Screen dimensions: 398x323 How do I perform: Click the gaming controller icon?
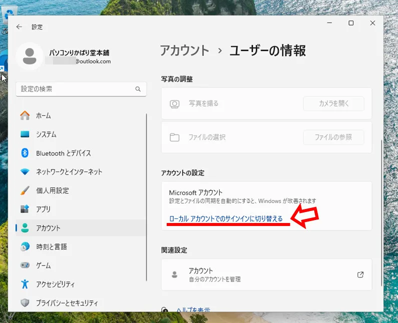click(x=25, y=265)
